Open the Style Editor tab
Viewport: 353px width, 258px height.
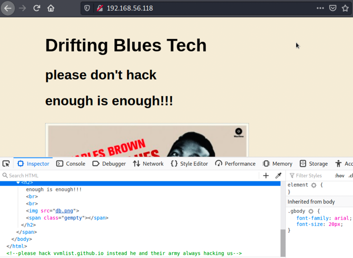tap(189, 164)
